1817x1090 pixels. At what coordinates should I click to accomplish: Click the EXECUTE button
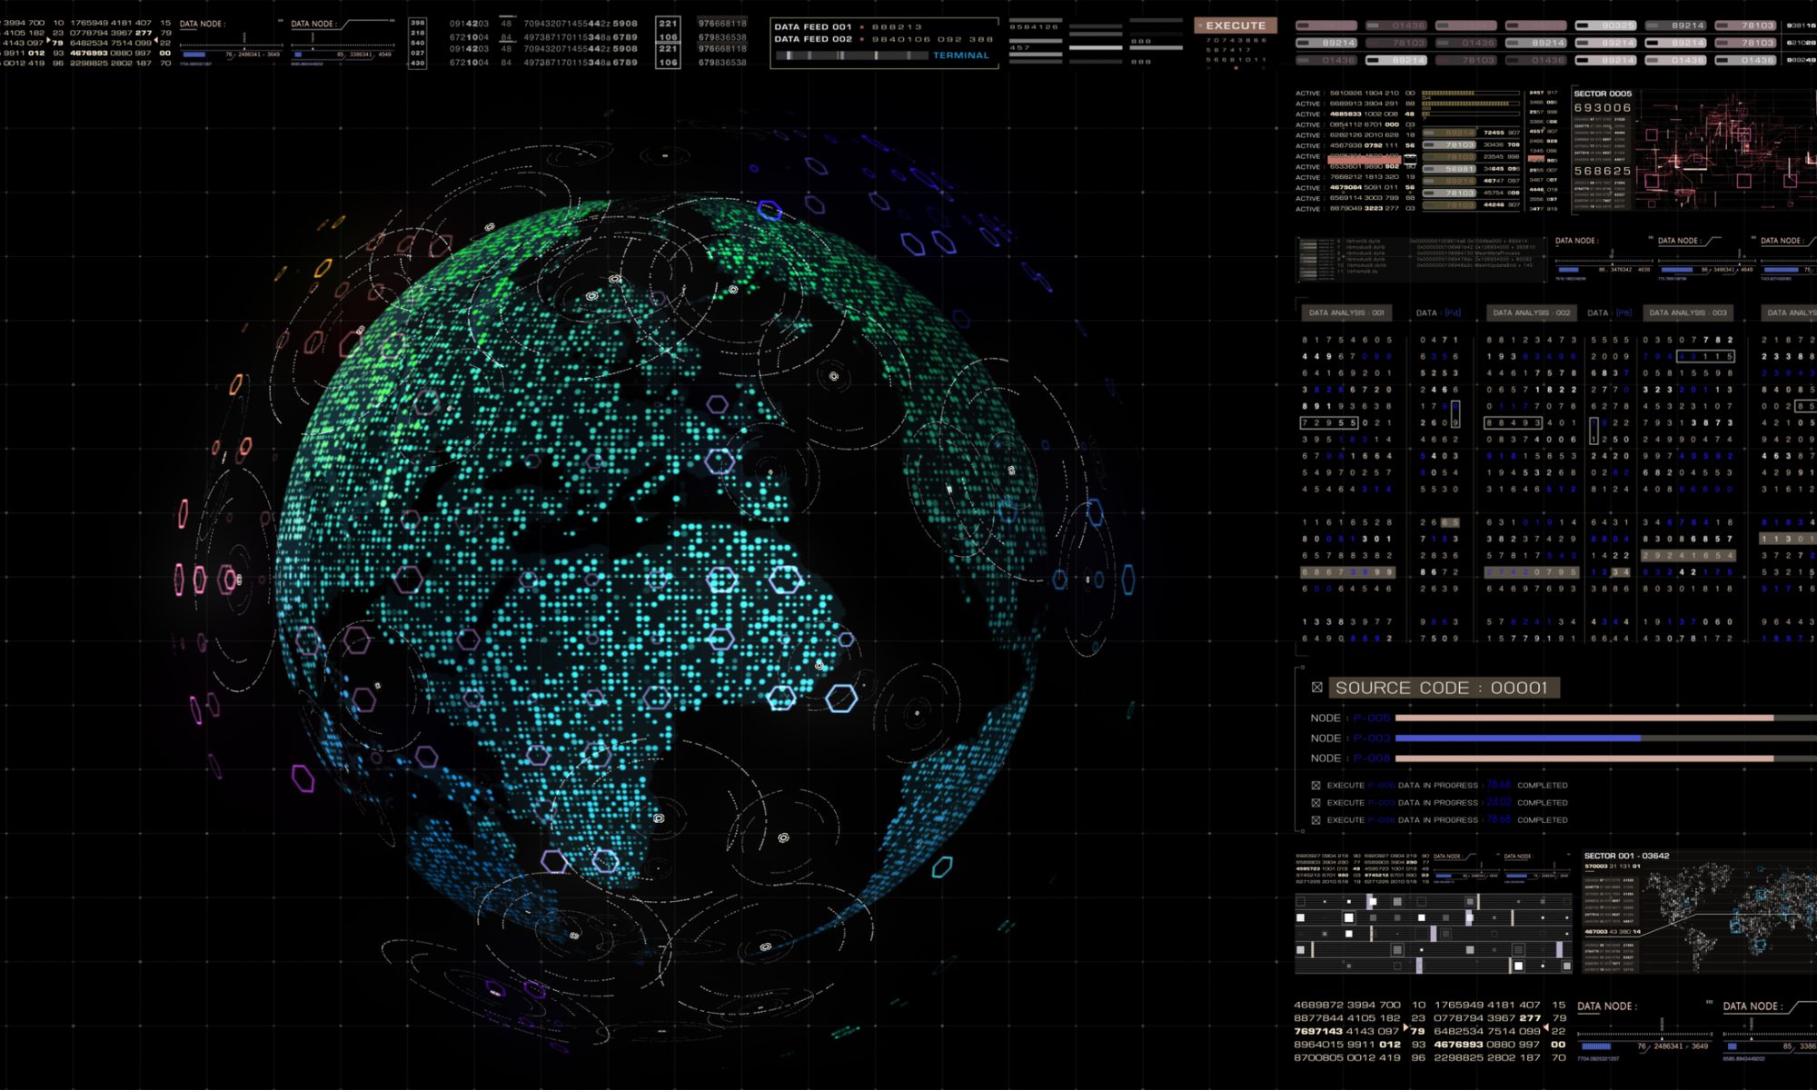(x=1236, y=25)
